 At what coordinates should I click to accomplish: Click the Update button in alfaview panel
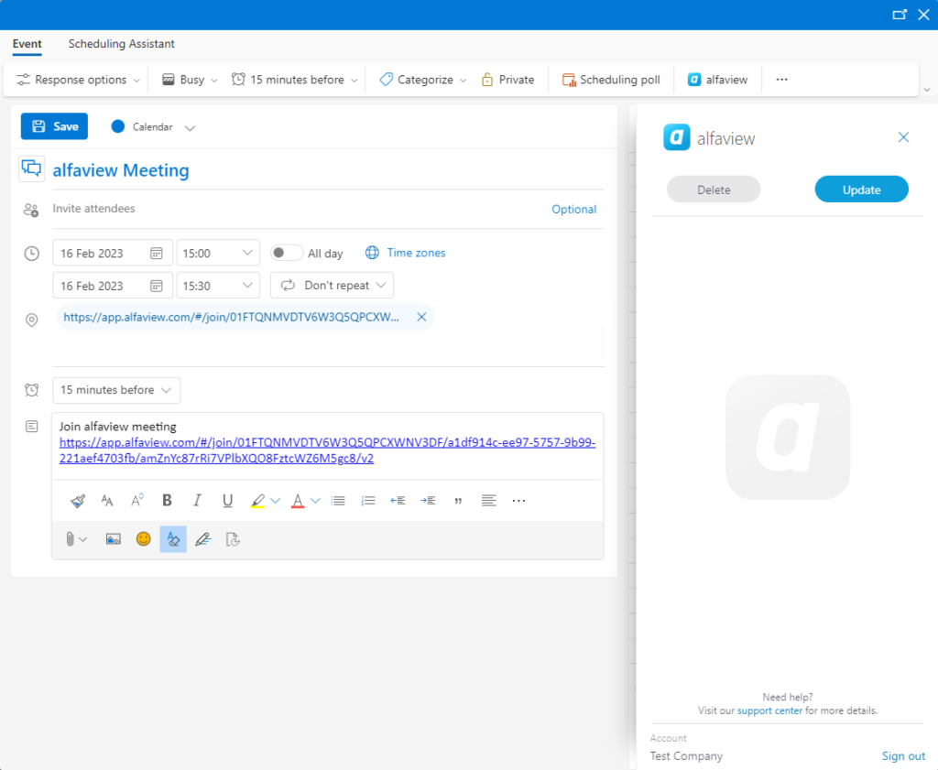click(x=860, y=189)
